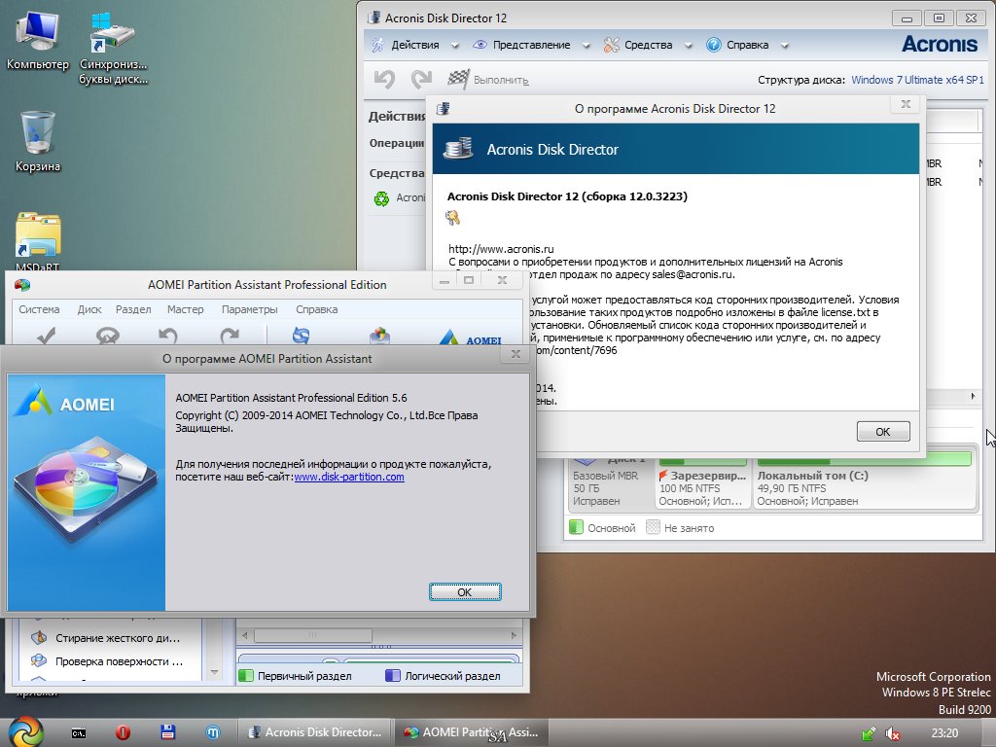Viewport: 996px width, 747px height.
Task: Click the license keys icon in Acronis about dialog
Action: tap(452, 219)
